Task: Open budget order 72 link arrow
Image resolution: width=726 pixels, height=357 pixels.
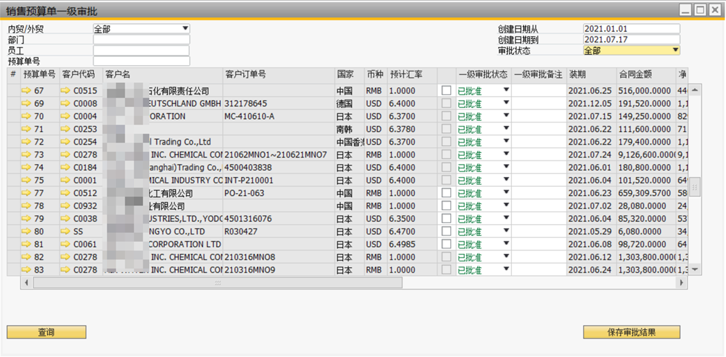Action: click(x=27, y=142)
